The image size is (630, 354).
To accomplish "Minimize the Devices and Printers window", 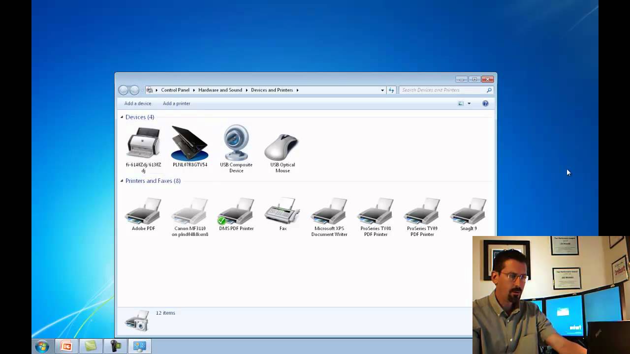I will [x=461, y=79].
